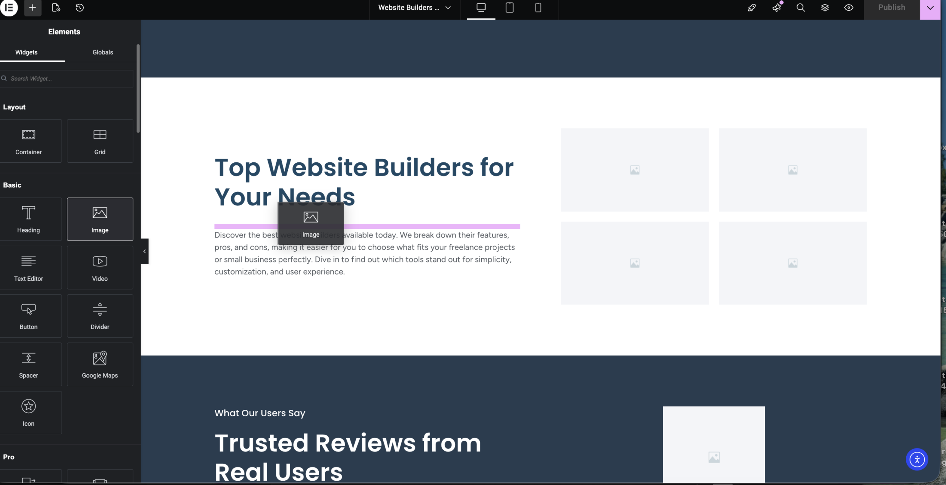This screenshot has width=946, height=485.
Task: Select the Grid layout widget
Action: [100, 141]
